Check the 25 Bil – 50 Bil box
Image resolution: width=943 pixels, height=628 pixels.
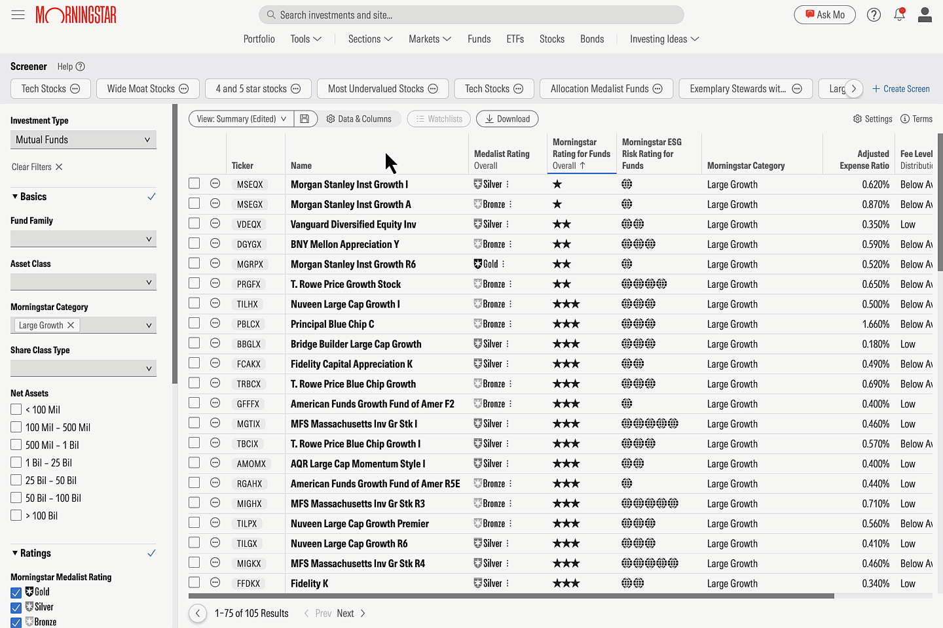coord(16,480)
